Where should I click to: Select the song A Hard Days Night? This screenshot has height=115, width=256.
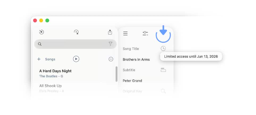click(55, 71)
